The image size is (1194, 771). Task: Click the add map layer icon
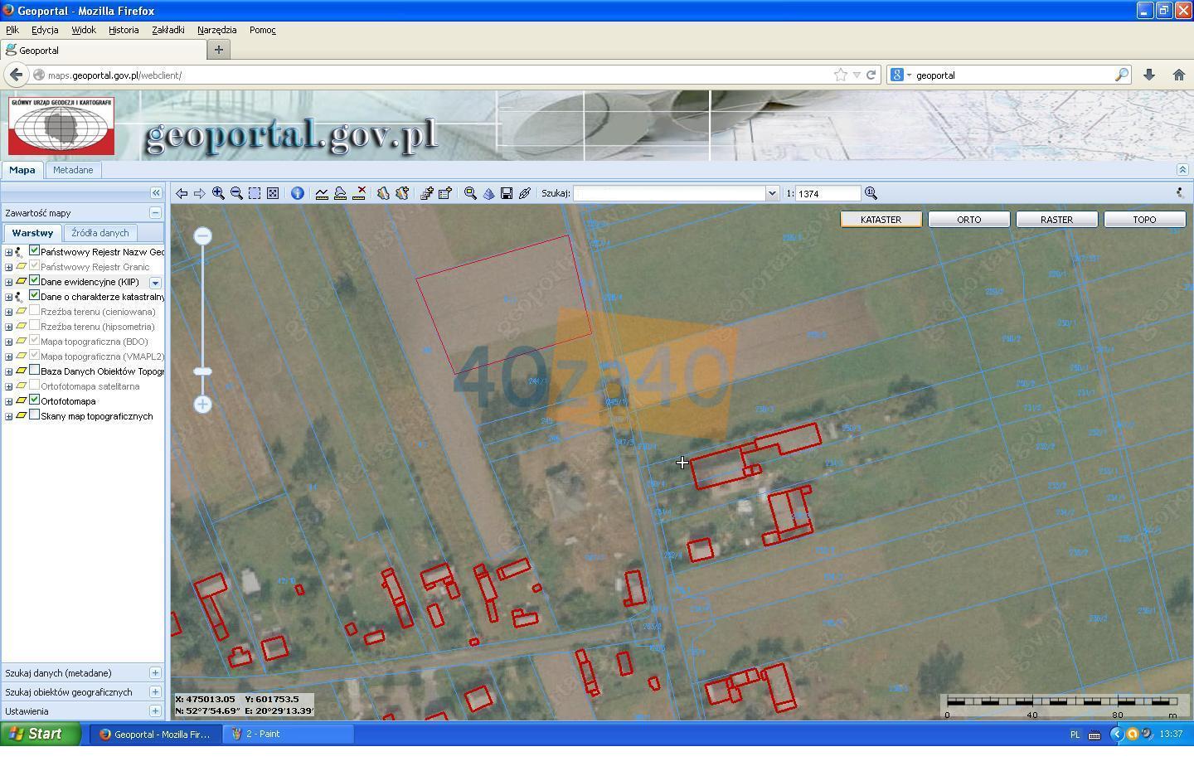(x=402, y=193)
